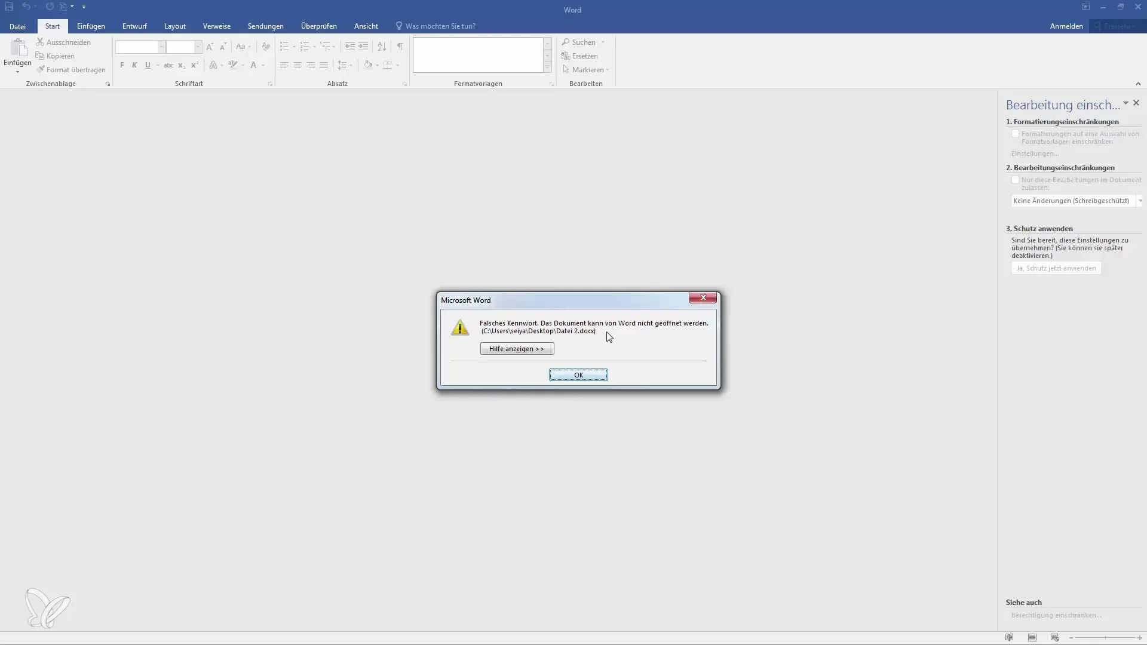Toggle subscript formatting
1147x645 pixels.
tap(181, 65)
